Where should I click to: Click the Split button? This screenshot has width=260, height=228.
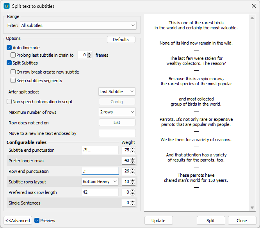211,221
